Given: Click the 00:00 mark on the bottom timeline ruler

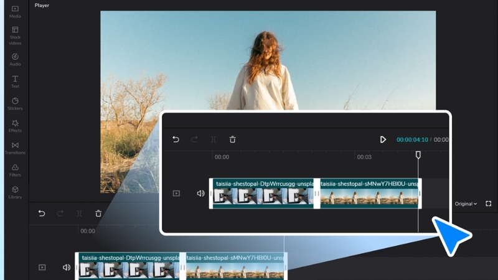Looking at the screenshot, I should point(88,231).
